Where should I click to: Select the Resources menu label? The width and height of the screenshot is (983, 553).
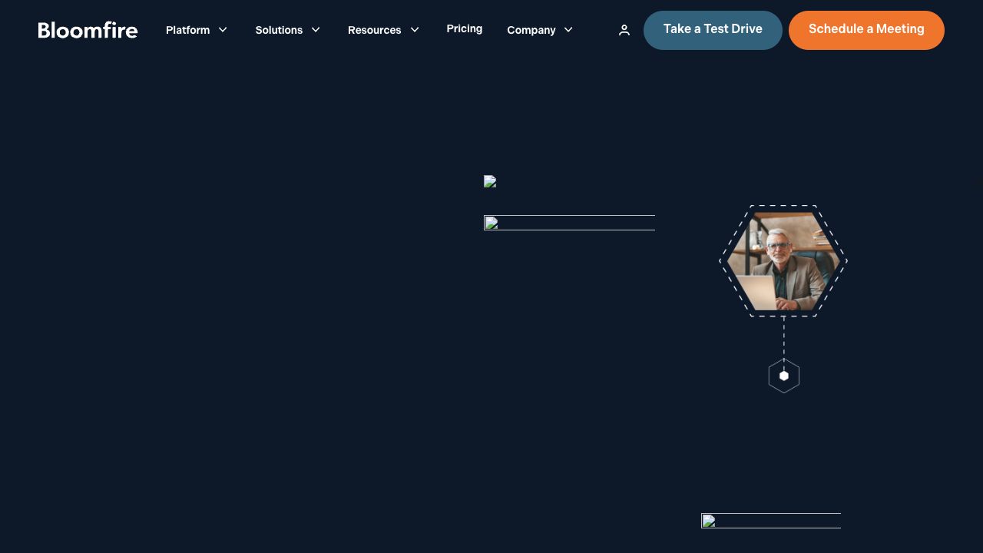pos(374,30)
